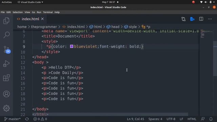Open the View menu
Image resolution: width=217 pixels, height=122 pixels.
coord(27,12)
